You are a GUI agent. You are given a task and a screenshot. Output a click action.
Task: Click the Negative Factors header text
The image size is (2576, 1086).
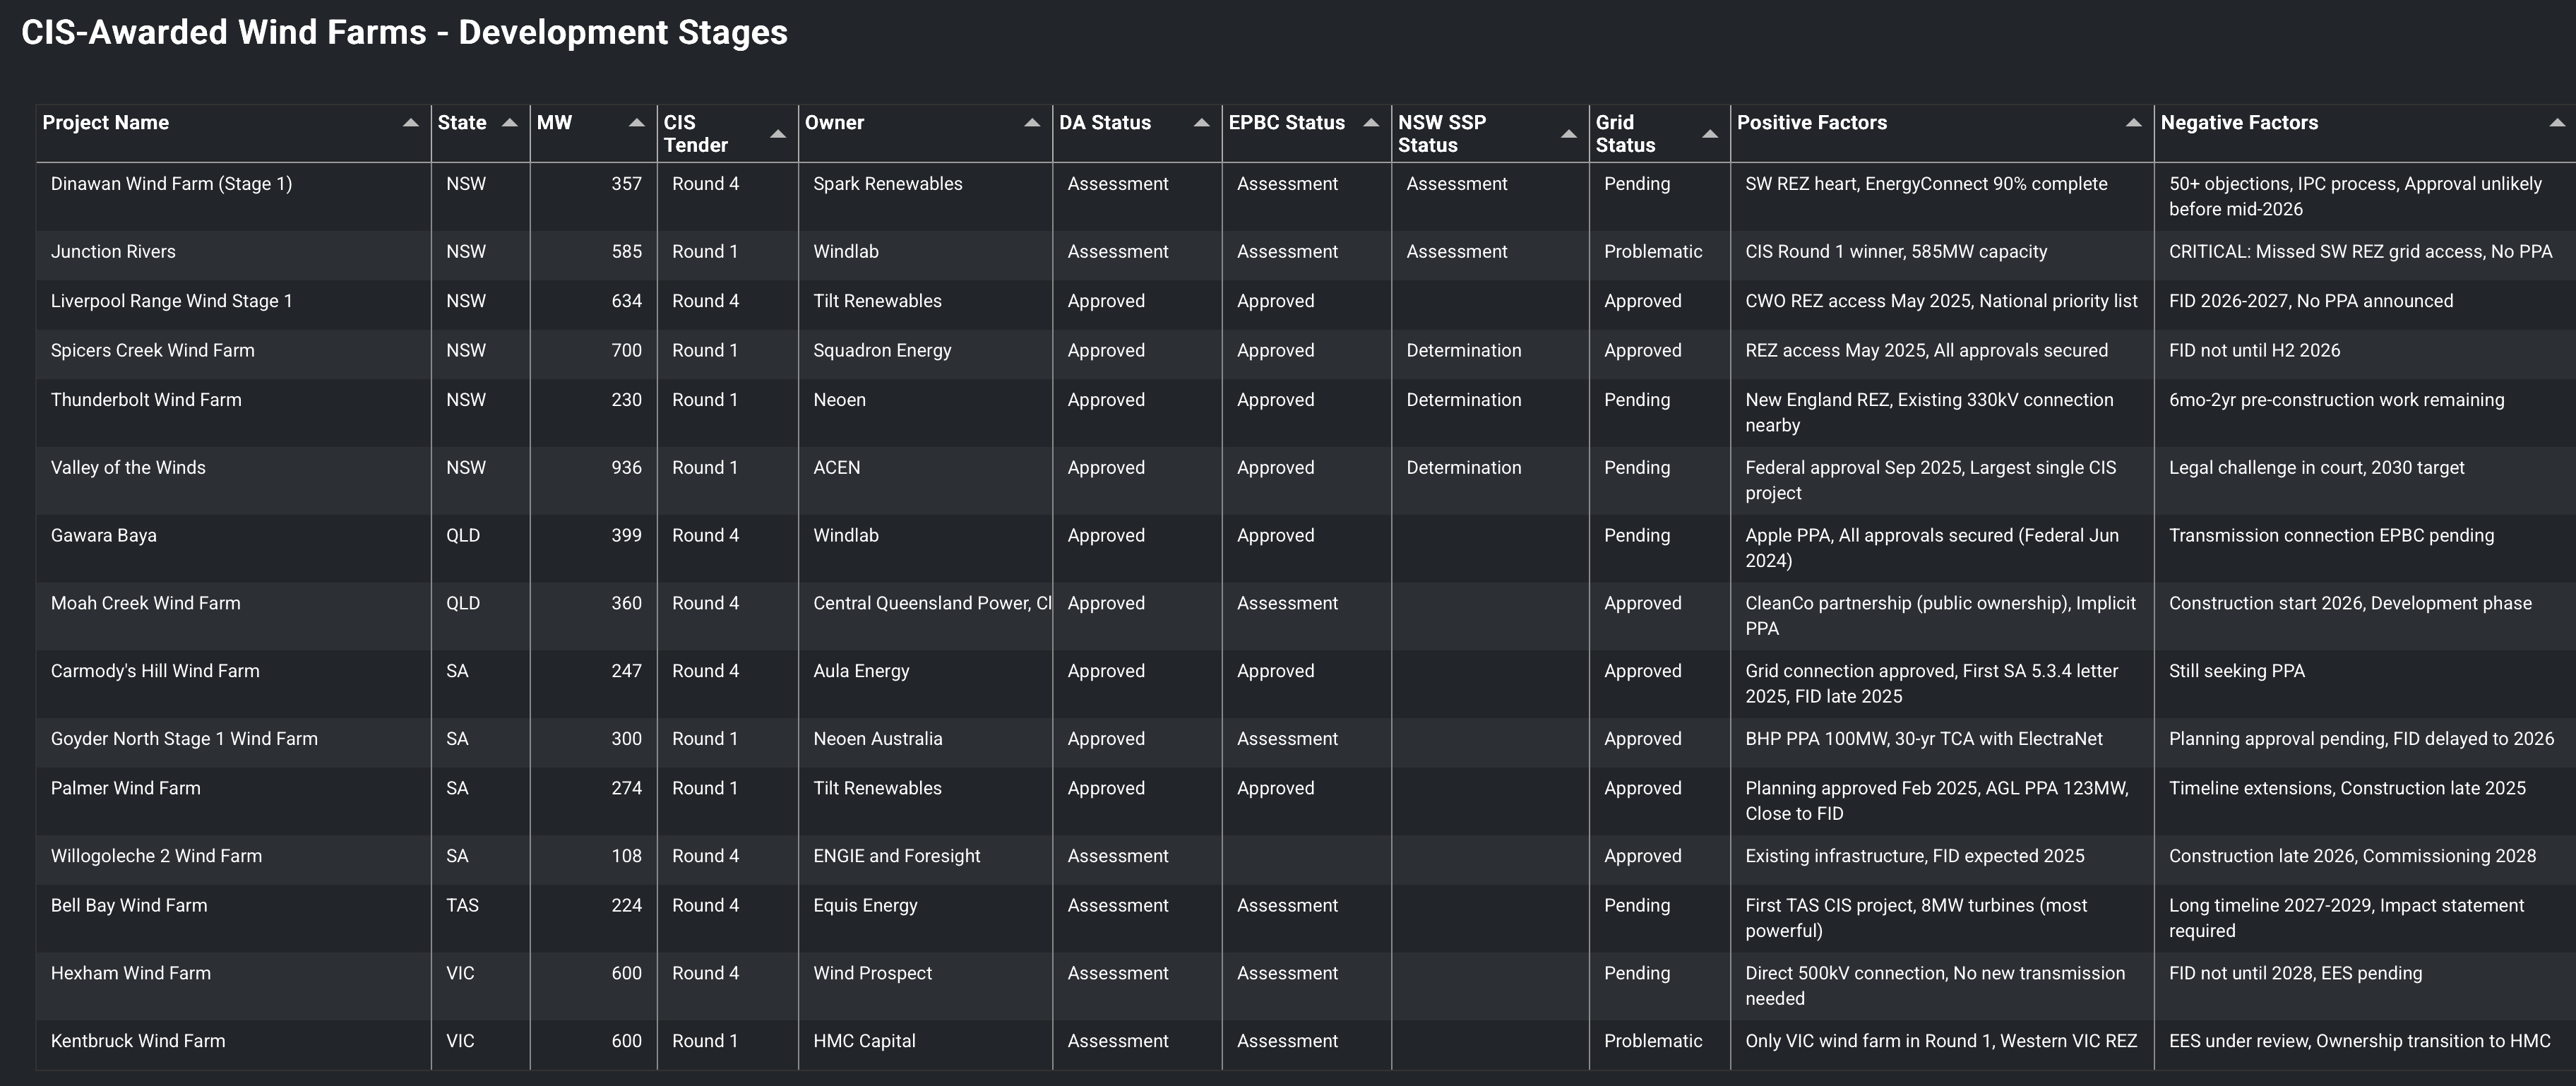pyautogui.click(x=2238, y=123)
